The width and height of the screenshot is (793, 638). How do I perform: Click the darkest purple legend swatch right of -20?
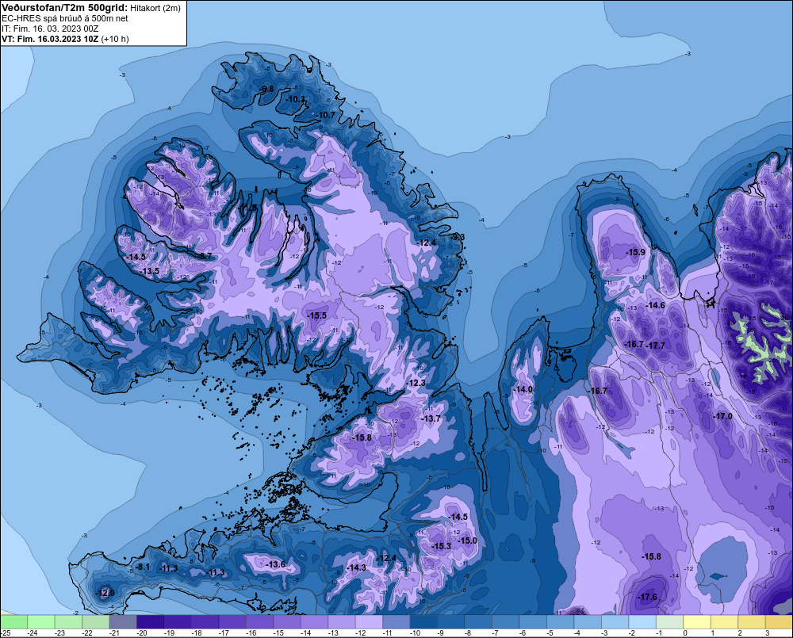150,621
